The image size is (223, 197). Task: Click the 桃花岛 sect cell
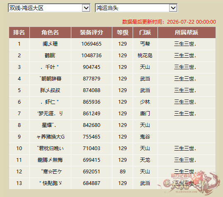[145, 56]
